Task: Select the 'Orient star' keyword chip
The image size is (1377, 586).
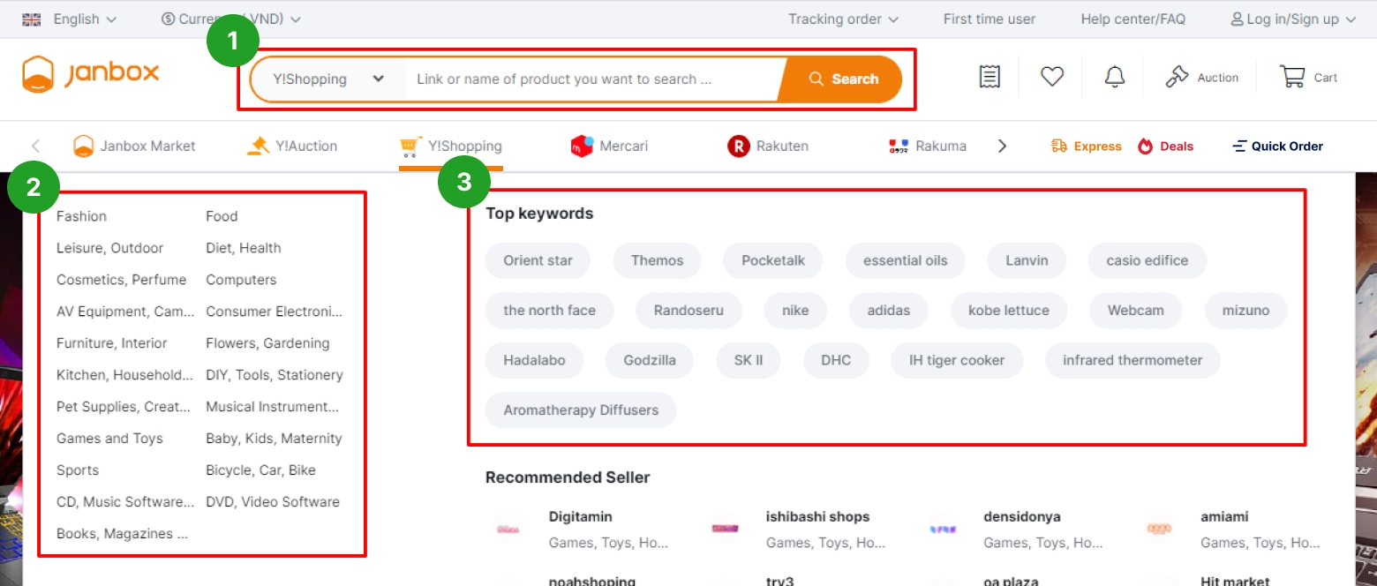Action: 538,260
